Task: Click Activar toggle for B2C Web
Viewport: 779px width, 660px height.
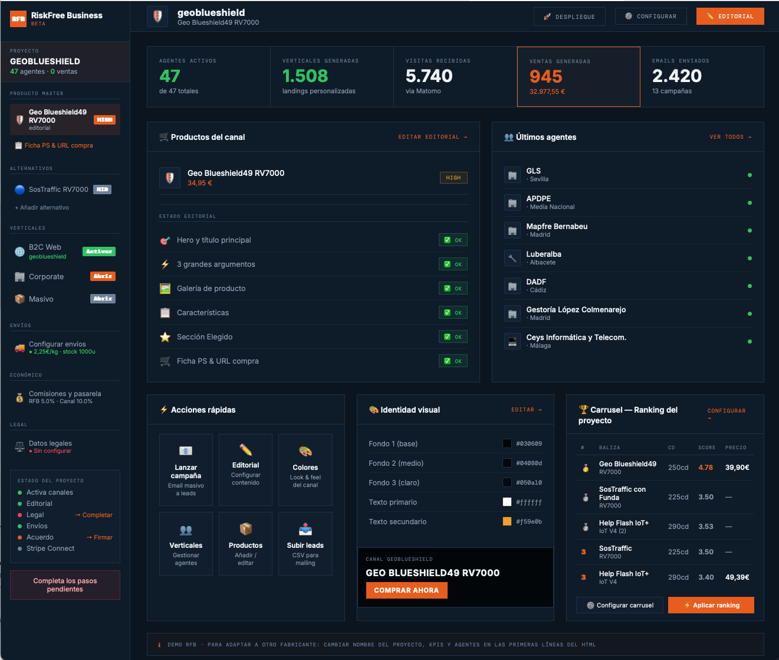Action: 99,251
